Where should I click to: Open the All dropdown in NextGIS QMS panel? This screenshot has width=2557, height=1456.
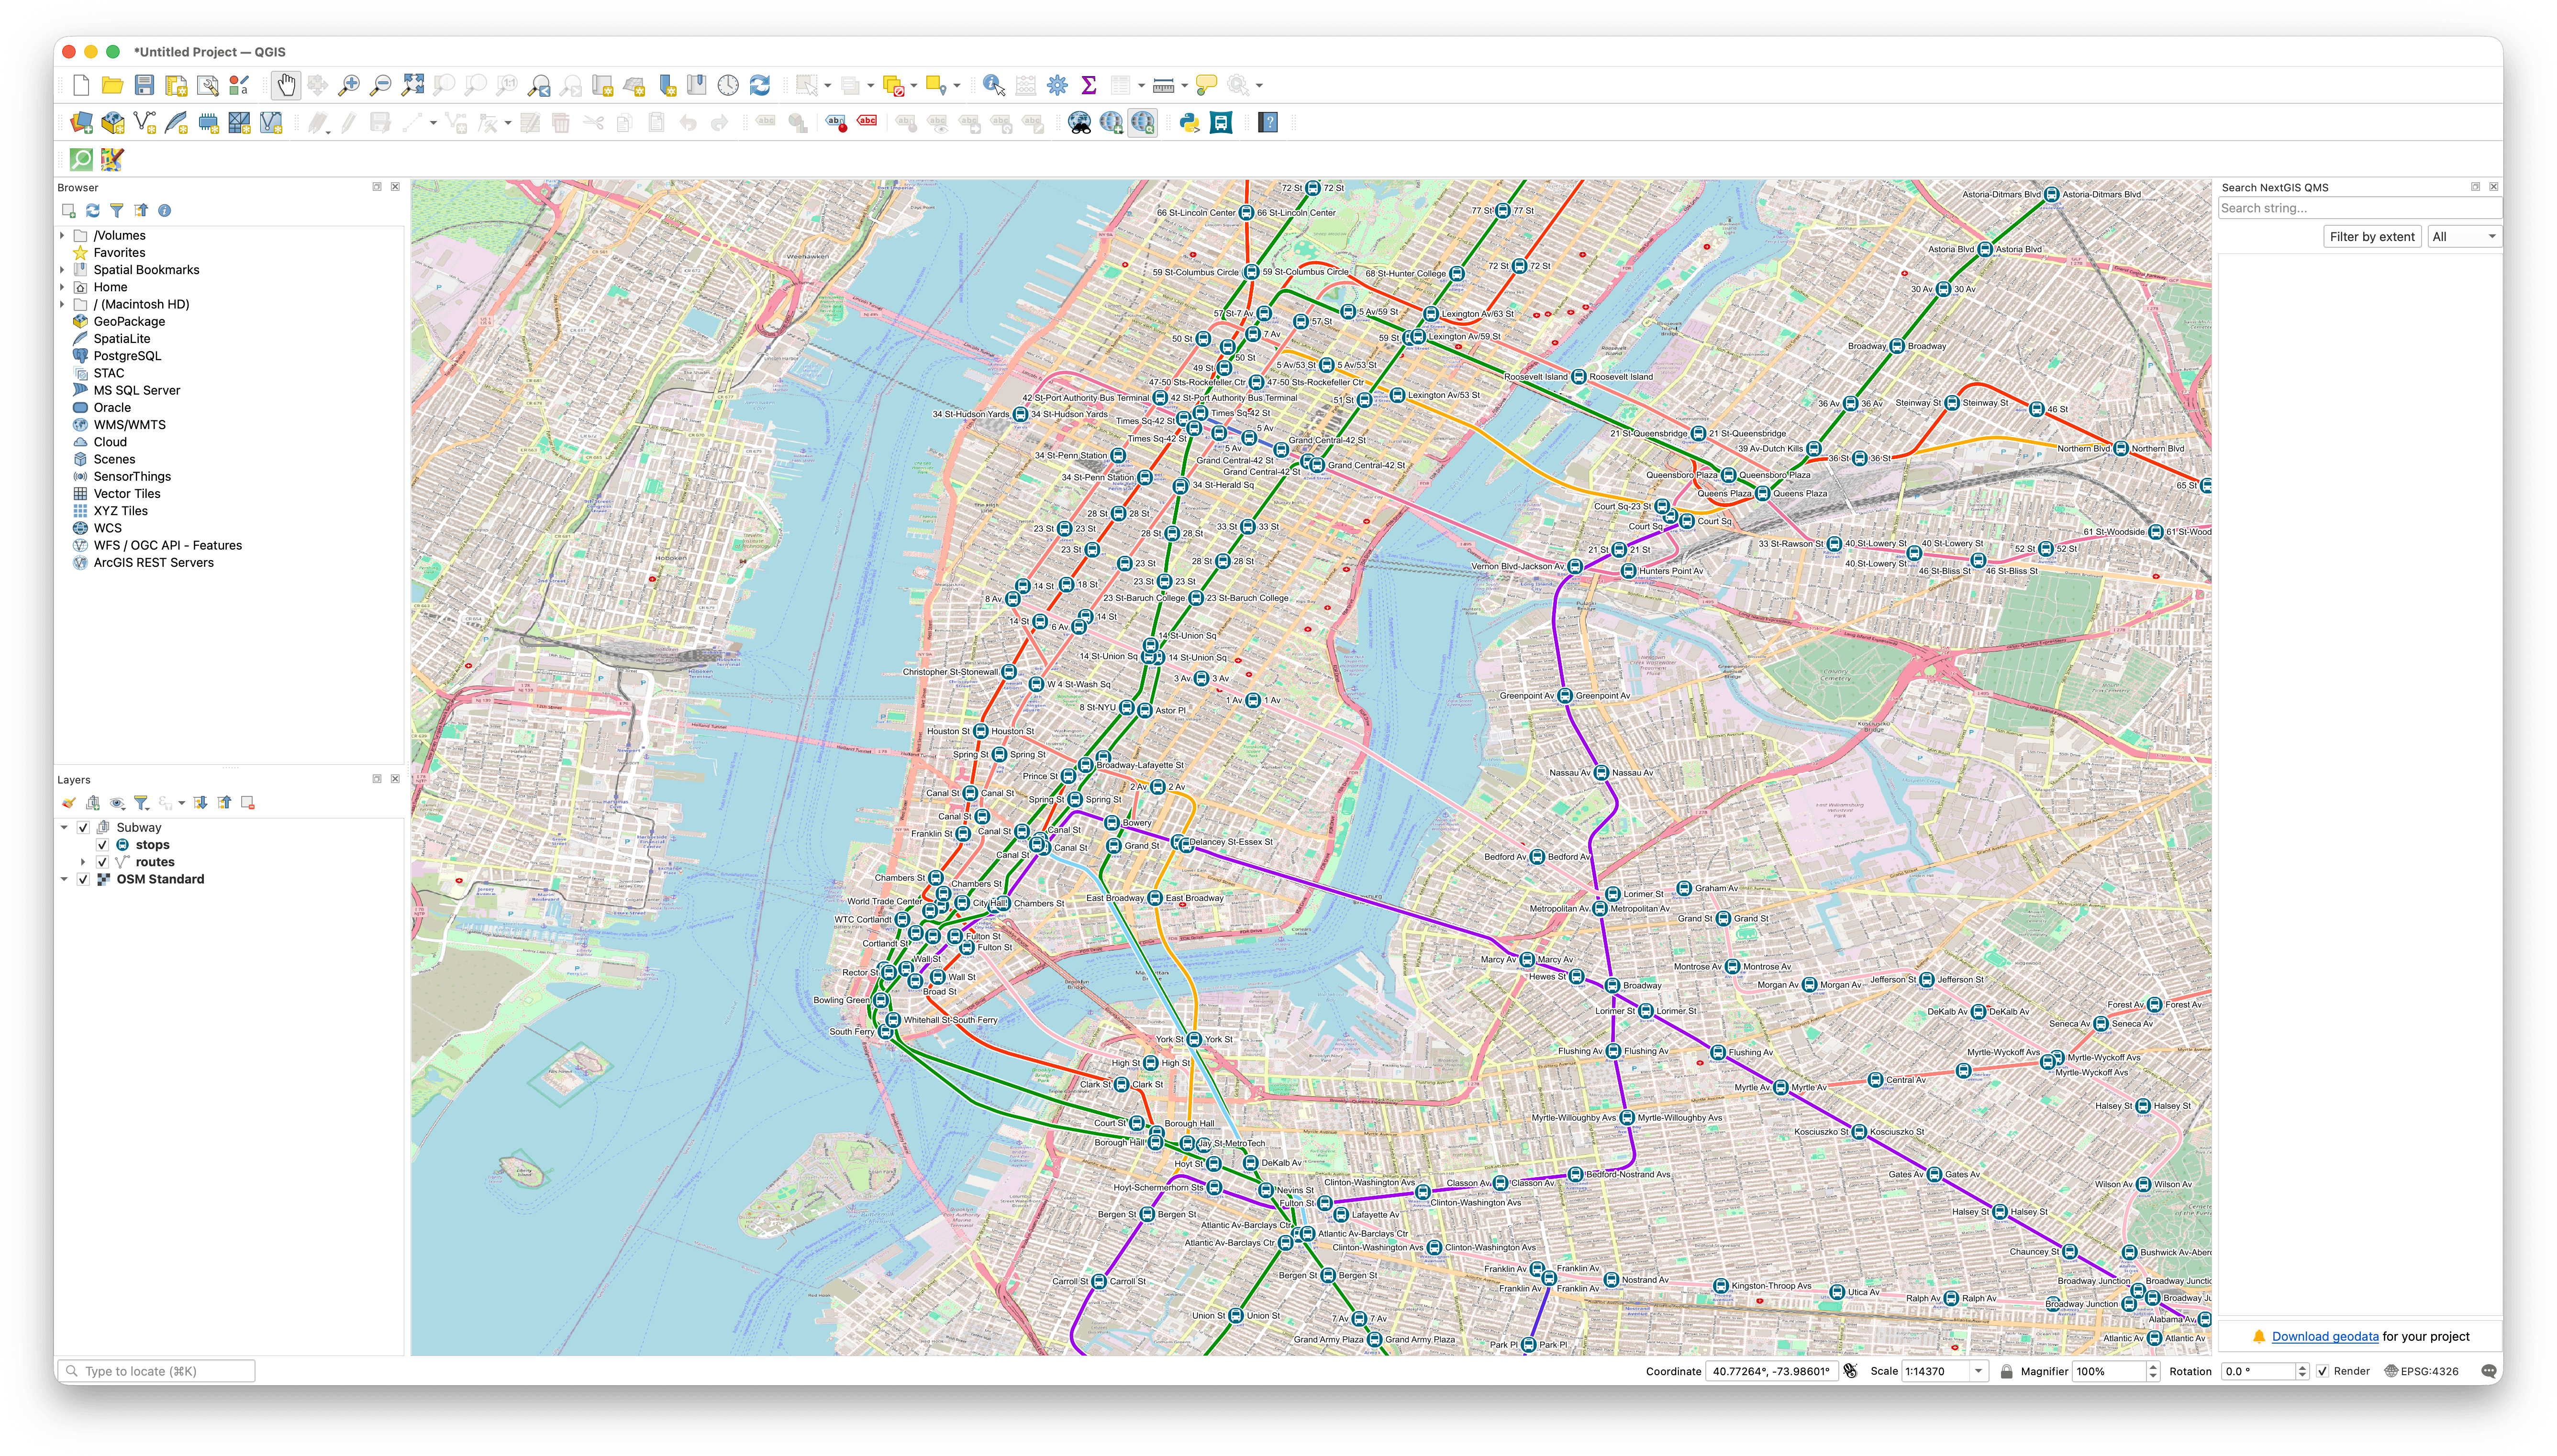(x=2463, y=236)
